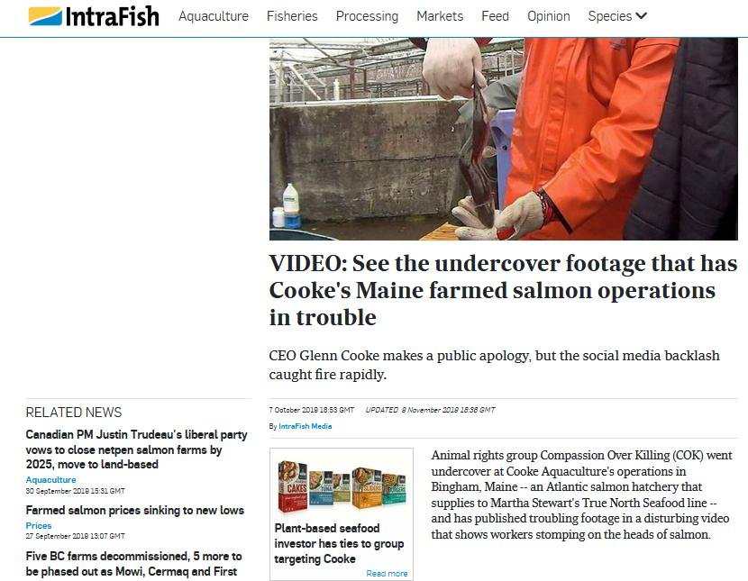
Task: Click the Read more link
Action: click(387, 574)
